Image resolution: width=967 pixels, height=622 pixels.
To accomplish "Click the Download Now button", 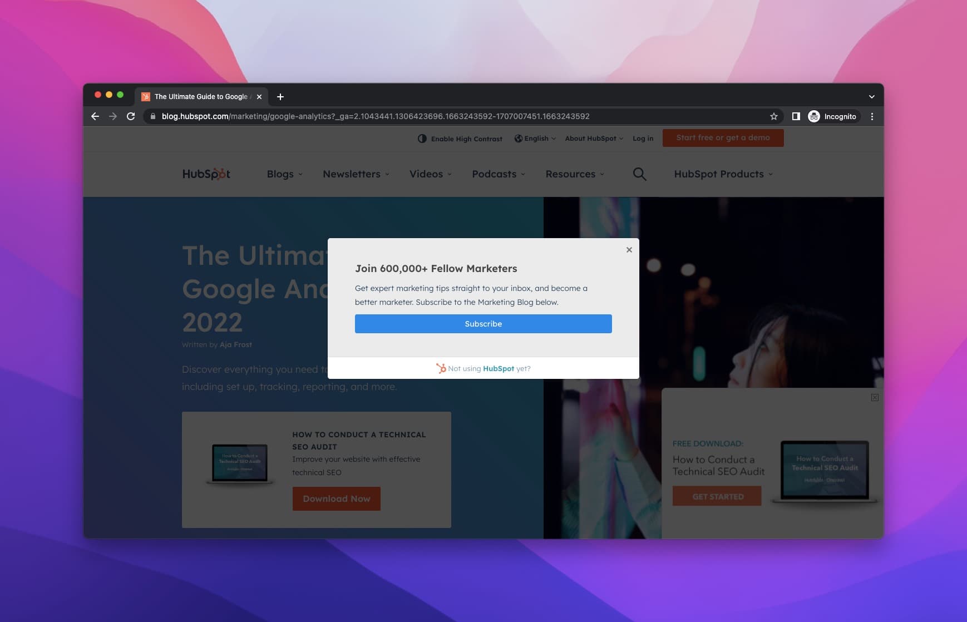I will pos(337,499).
